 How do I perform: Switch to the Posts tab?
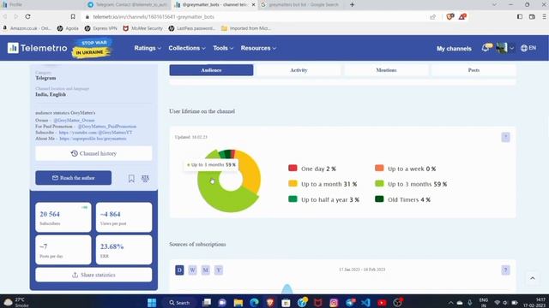coord(474,70)
